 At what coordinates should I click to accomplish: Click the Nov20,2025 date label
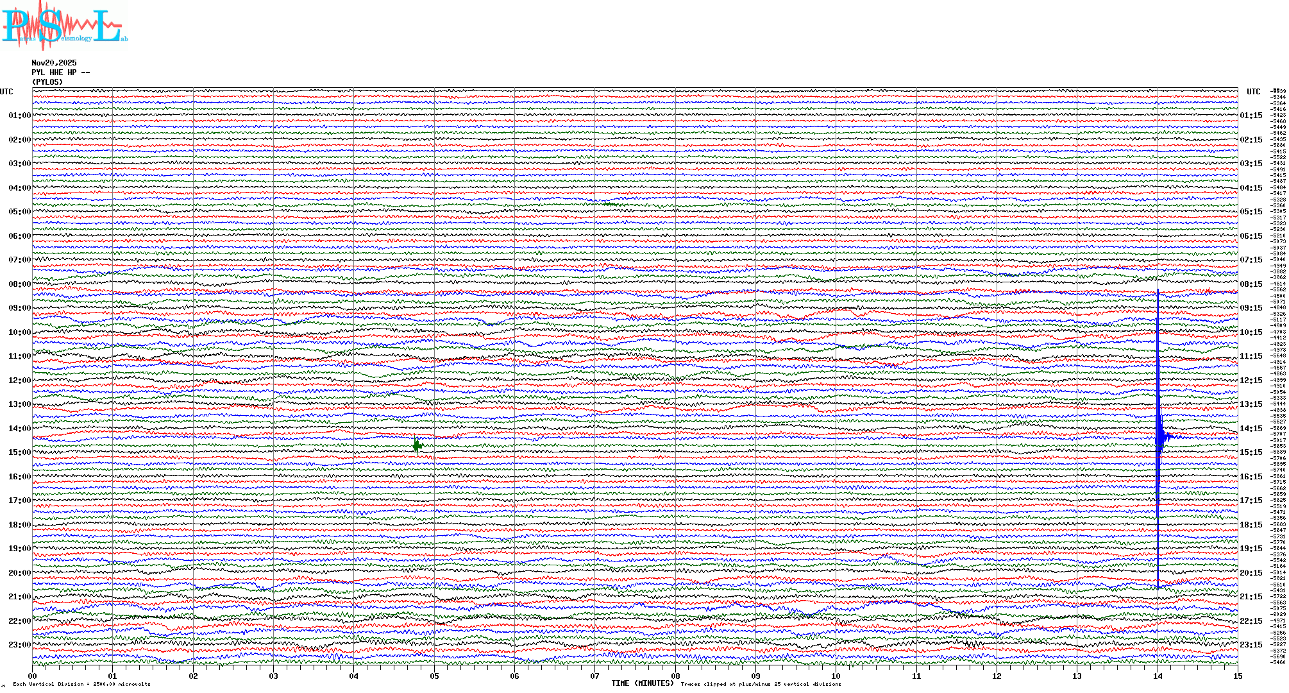pos(54,63)
